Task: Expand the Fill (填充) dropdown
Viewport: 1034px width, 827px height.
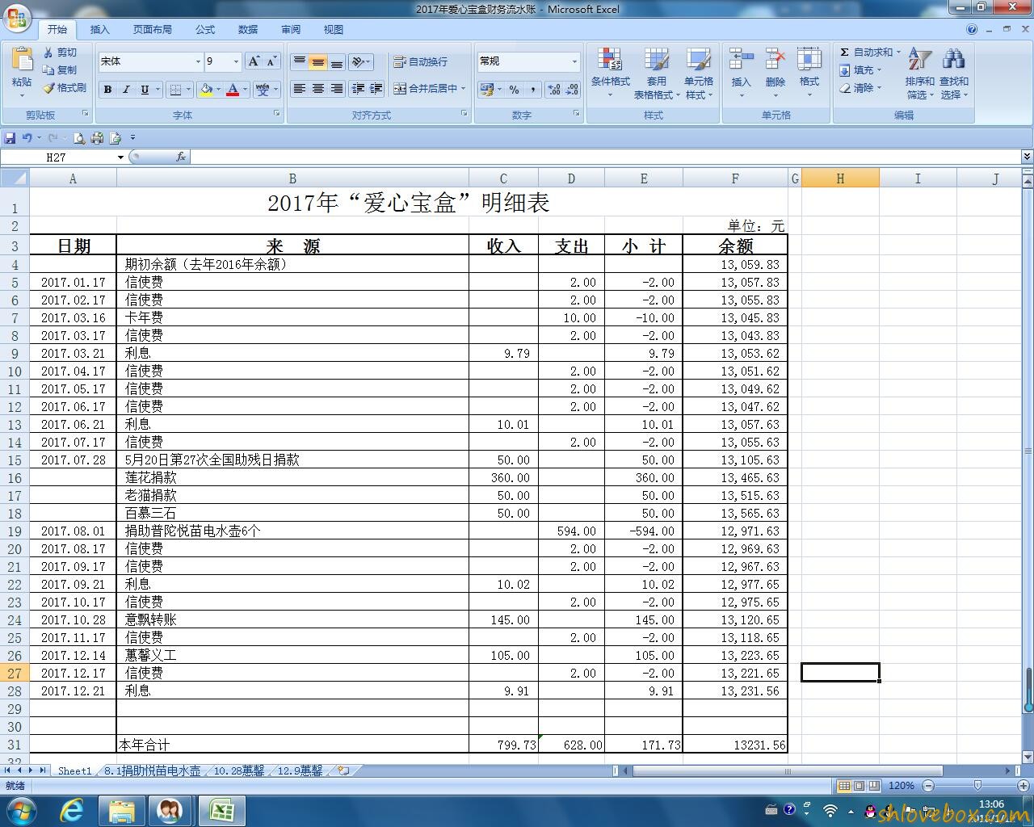Action: 880,70
